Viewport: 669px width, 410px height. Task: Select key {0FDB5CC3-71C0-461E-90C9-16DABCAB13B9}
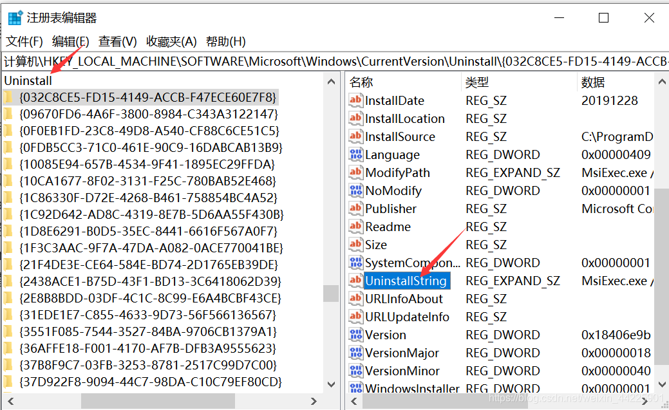[151, 147]
